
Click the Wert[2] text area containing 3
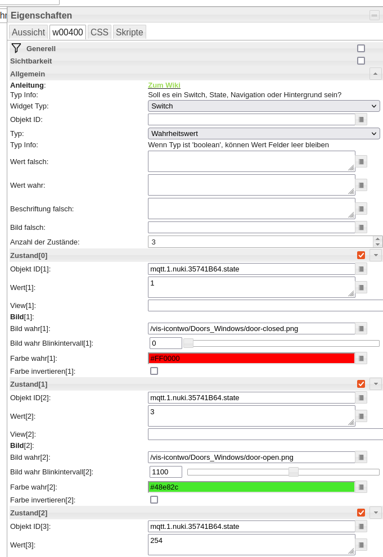point(251,415)
